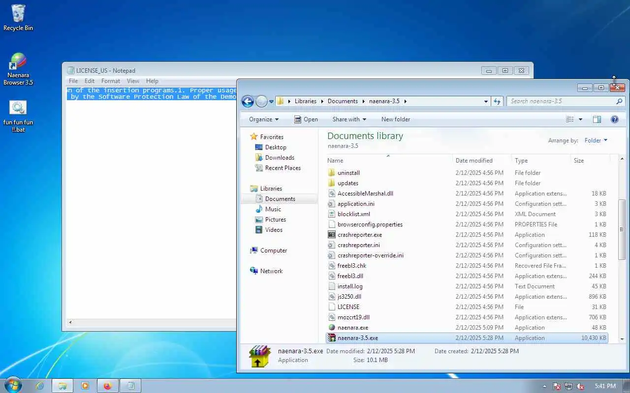The image size is (630, 393).
Task: Open Notepad File menu
Action: (73, 81)
